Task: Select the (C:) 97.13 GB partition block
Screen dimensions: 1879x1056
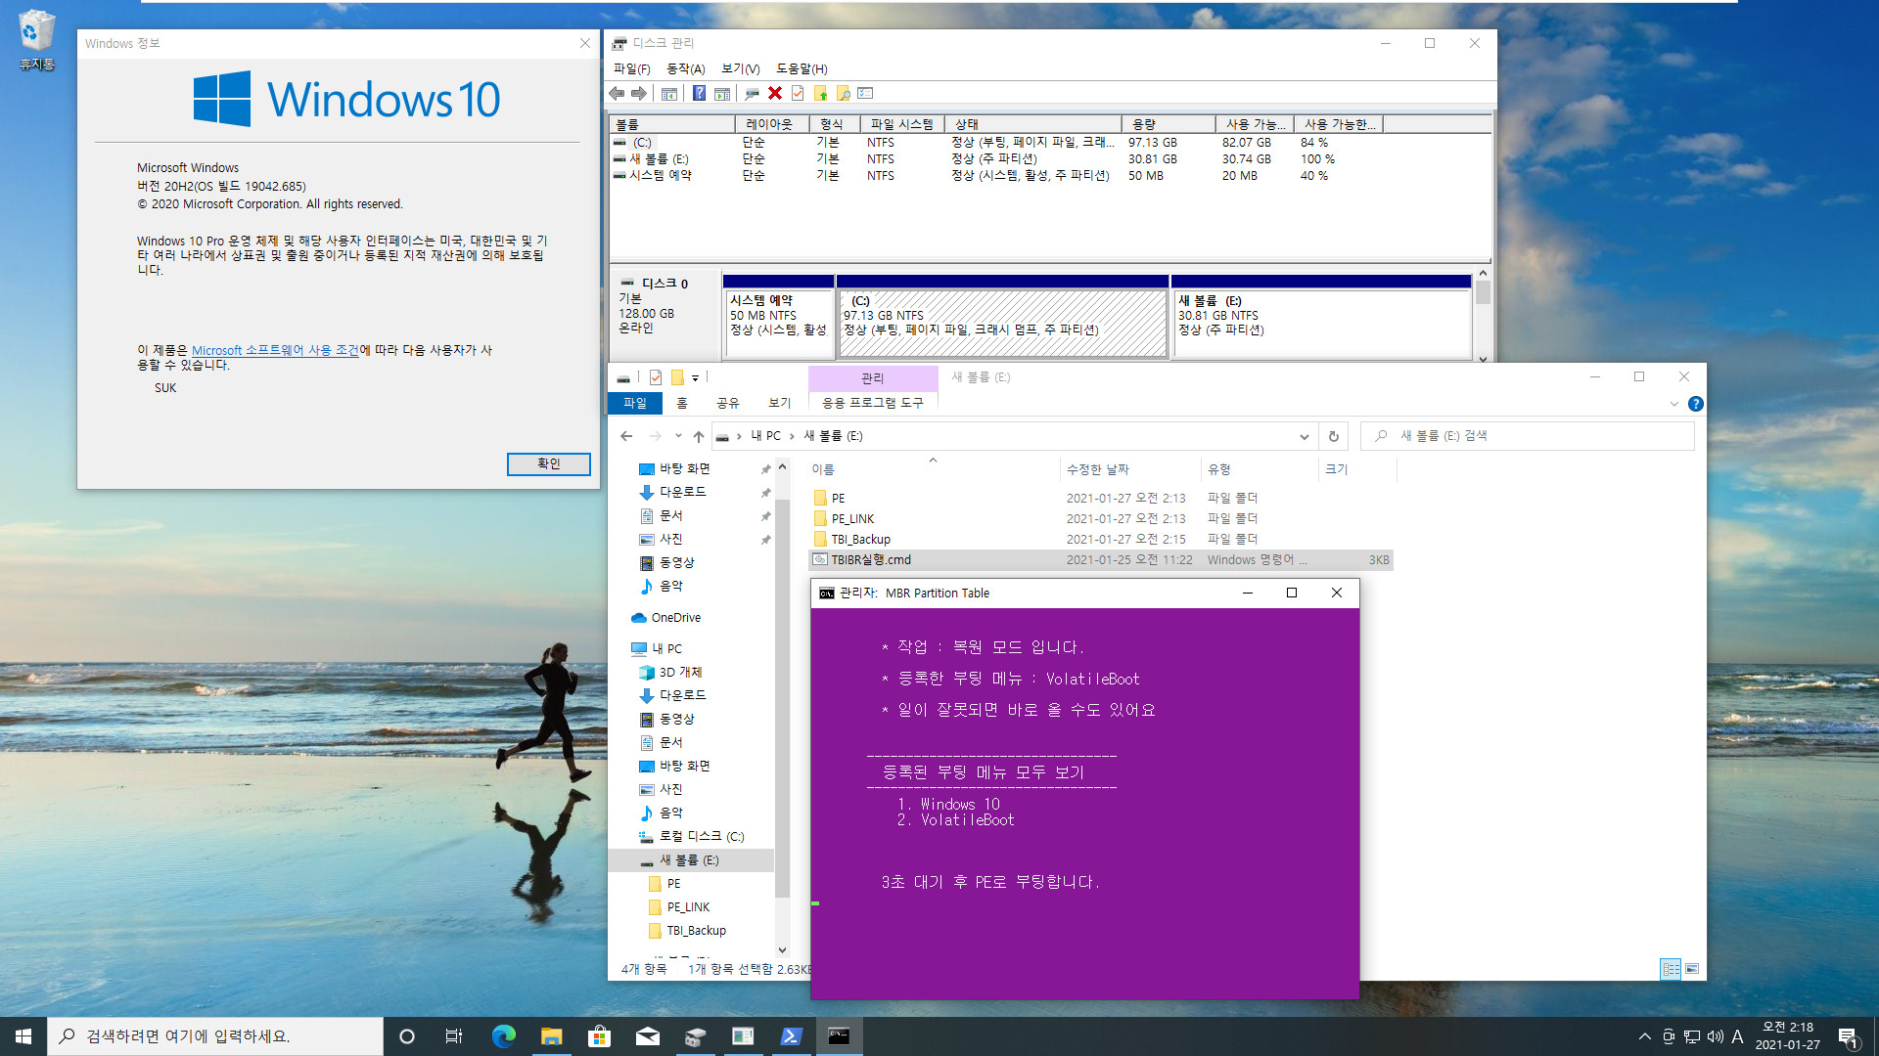Action: [x=1002, y=318]
